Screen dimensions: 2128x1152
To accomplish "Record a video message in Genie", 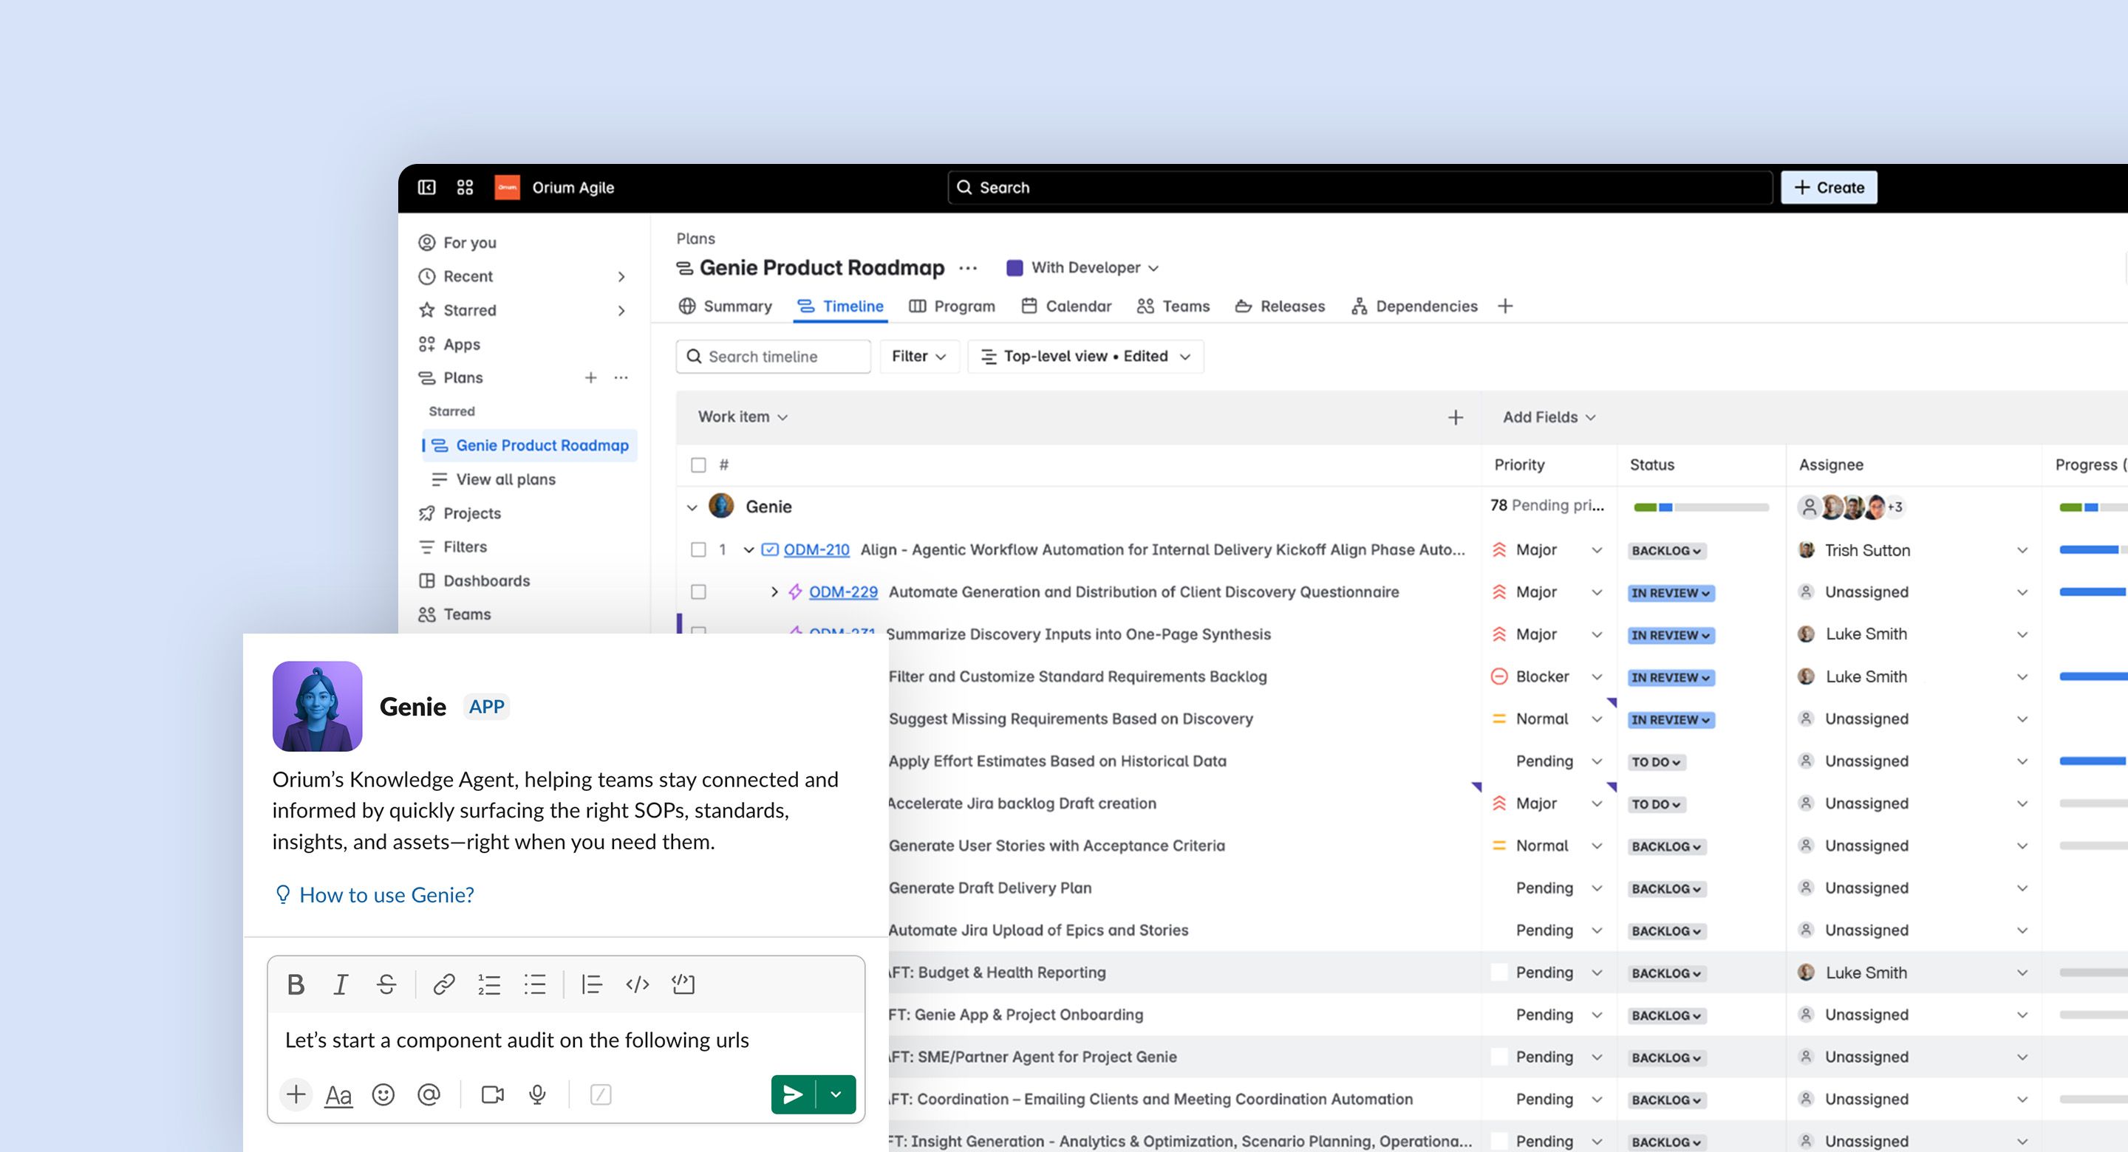I will pos(493,1094).
